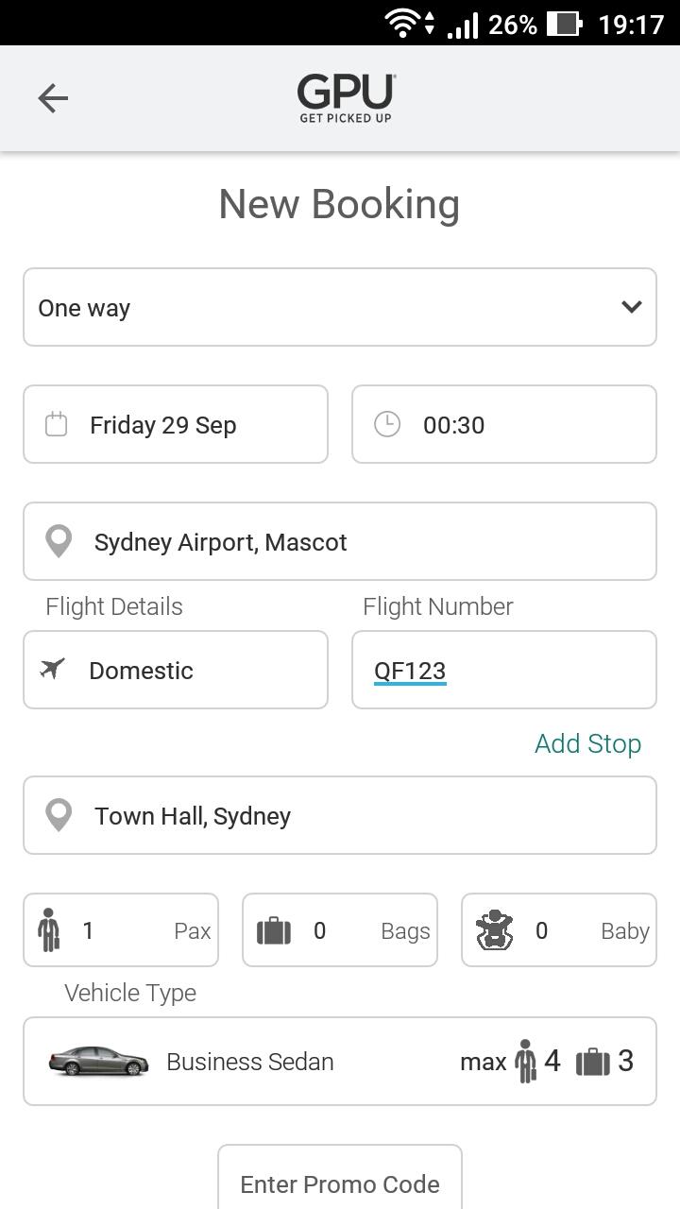Click the Add Stop link
The height and width of the screenshot is (1209, 680).
[587, 743]
